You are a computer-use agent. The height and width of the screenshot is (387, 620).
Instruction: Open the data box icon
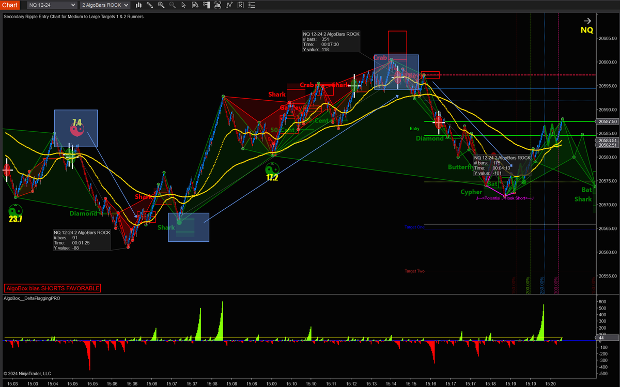[x=195, y=5]
